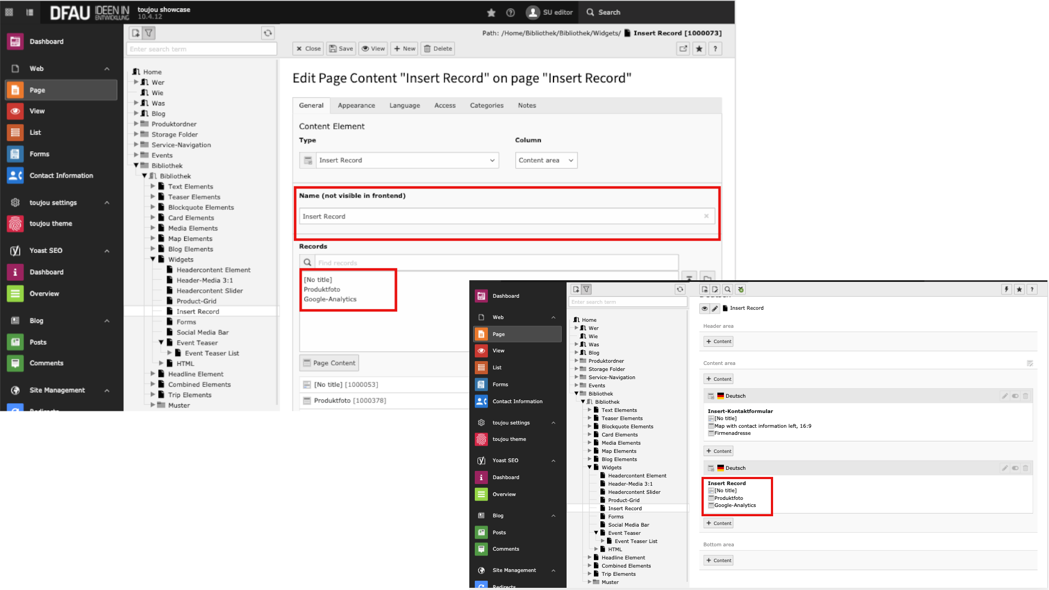Expand the Events folder in the page tree

pos(137,155)
